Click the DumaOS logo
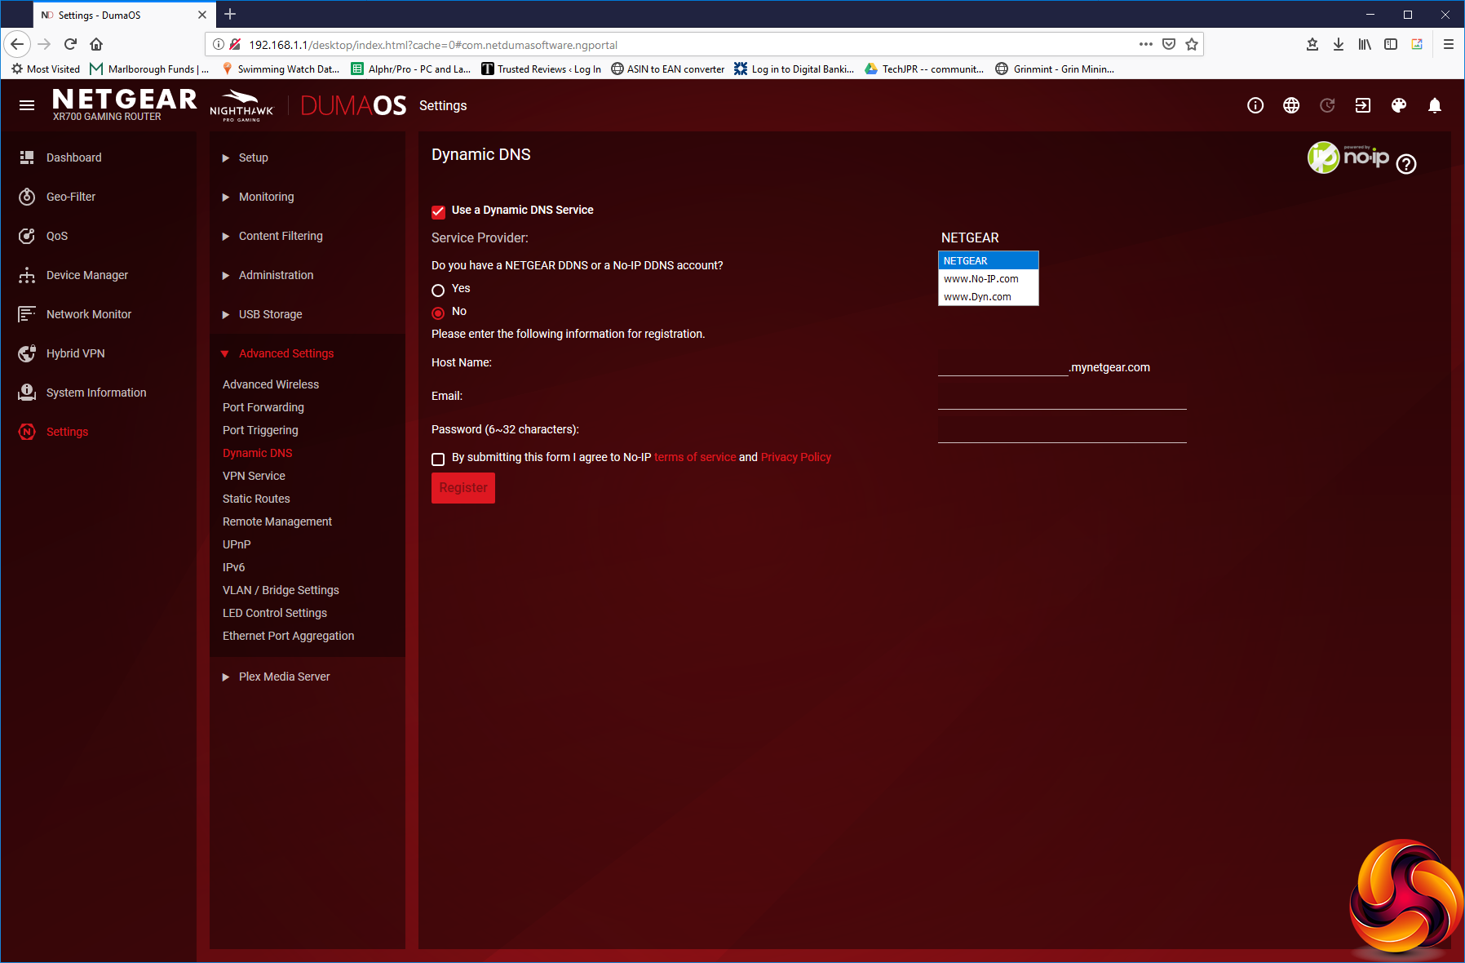 click(x=353, y=105)
